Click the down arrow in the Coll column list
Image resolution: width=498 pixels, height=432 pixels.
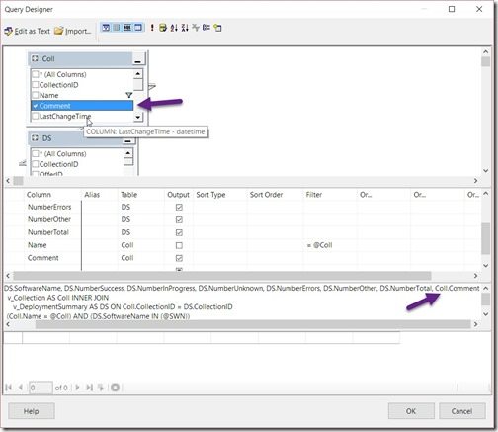click(x=138, y=117)
